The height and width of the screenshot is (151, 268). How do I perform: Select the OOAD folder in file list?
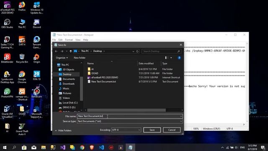(95, 73)
